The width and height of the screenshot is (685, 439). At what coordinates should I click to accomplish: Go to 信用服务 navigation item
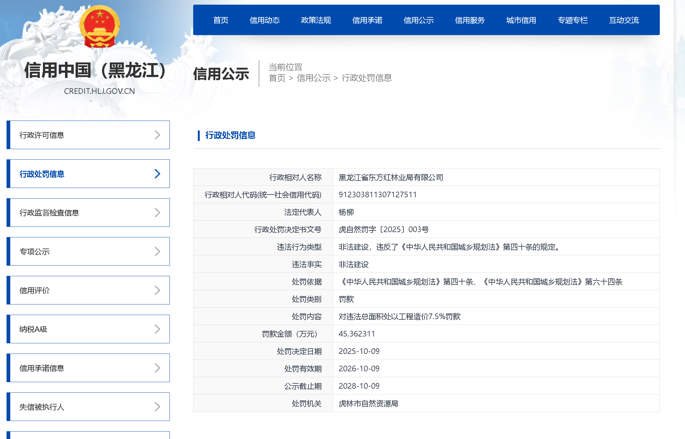[470, 20]
